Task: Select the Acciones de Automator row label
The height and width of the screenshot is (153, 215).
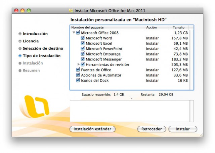Action: click(x=101, y=75)
